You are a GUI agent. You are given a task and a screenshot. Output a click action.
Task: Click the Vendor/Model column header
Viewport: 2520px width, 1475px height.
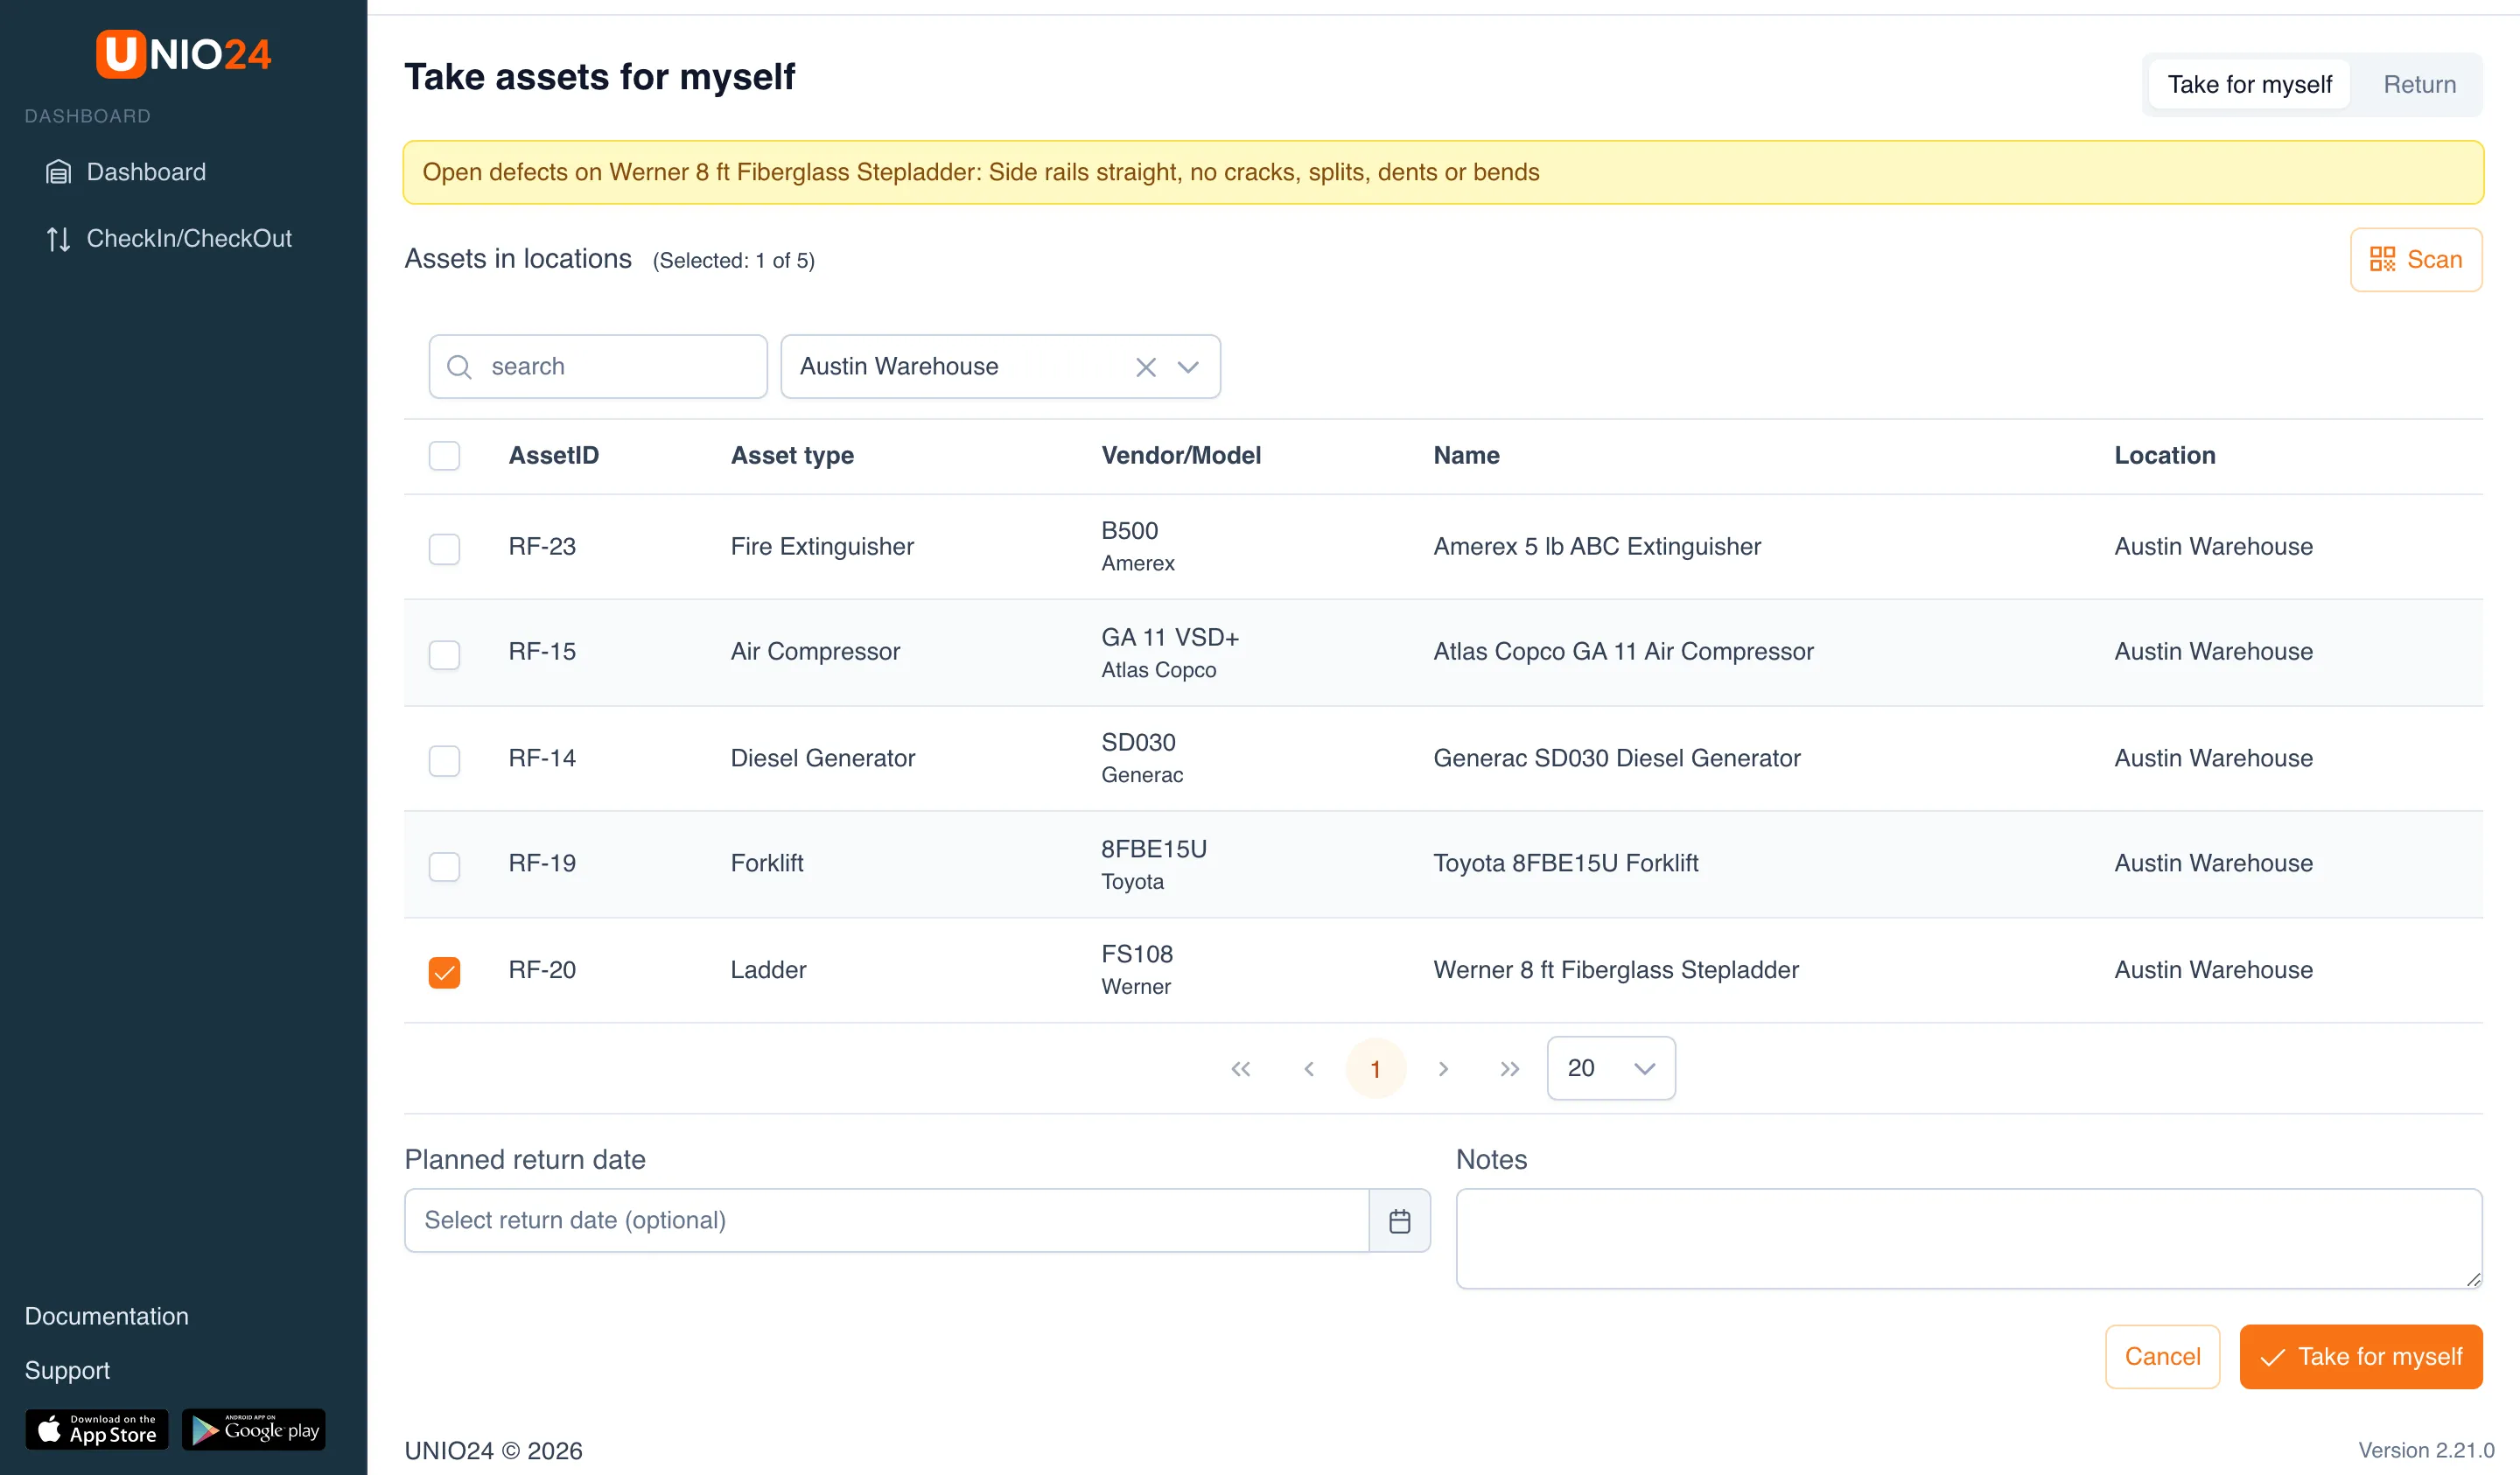tap(1181, 456)
